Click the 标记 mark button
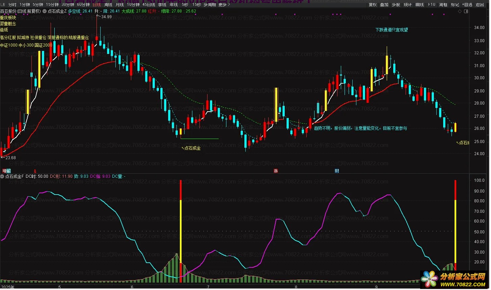The height and width of the screenshot is (290, 491). [x=455, y=5]
